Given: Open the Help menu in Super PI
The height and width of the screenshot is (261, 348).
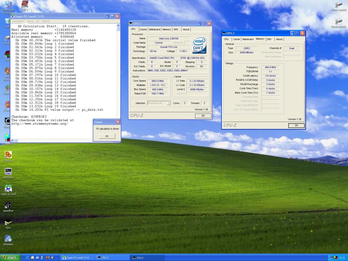Looking at the screenshot, I should coord(46,21).
